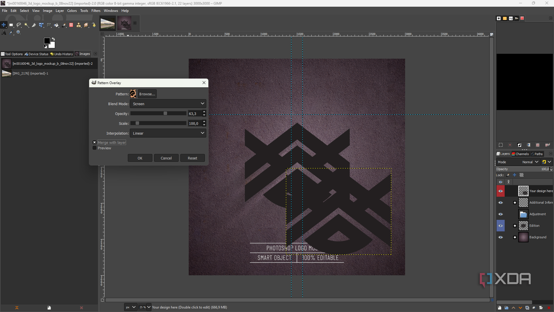Switch to the Channels tab
The height and width of the screenshot is (312, 554).
(x=520, y=154)
